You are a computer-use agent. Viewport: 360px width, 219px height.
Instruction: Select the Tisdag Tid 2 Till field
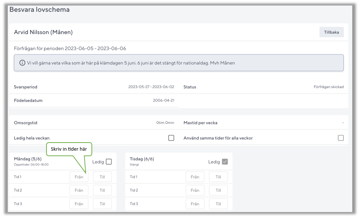coord(218,190)
